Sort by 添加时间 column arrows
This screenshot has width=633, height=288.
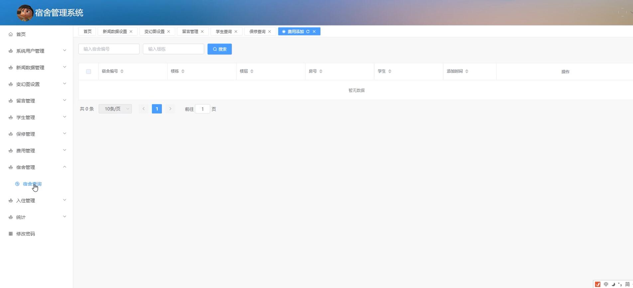tap(467, 71)
